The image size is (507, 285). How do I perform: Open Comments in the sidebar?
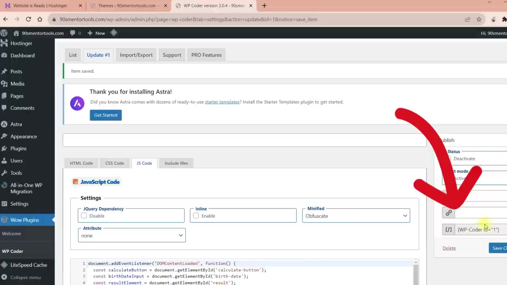(x=22, y=108)
